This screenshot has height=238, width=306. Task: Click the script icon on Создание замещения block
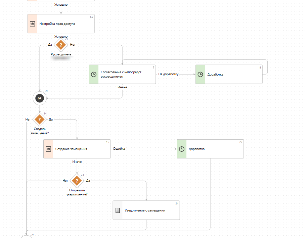click(48, 149)
